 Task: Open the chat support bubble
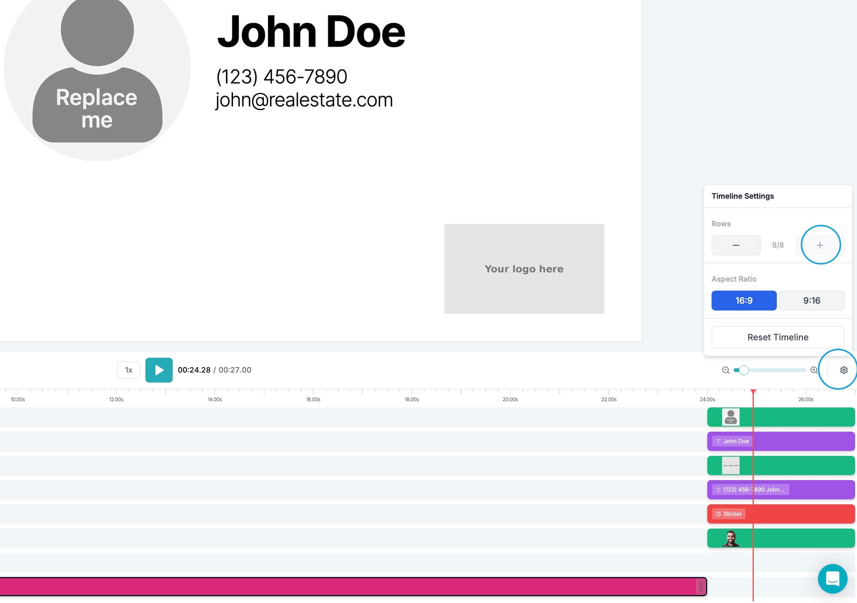coord(832,579)
